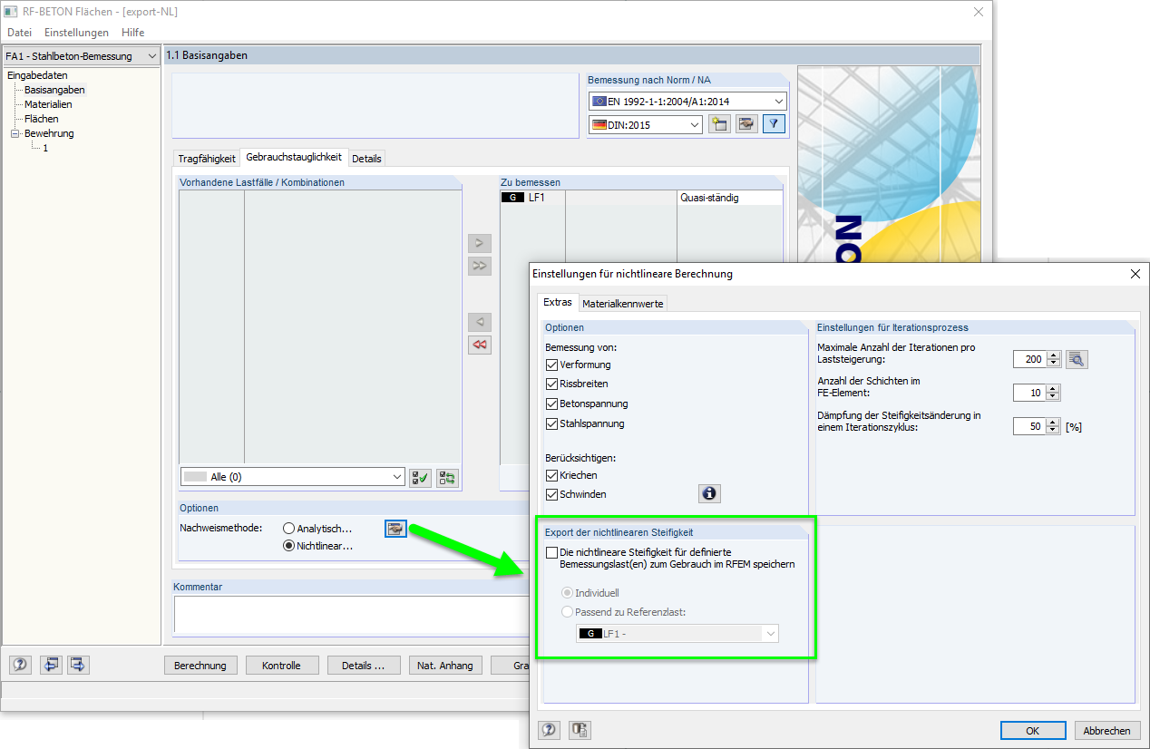This screenshot has width=1150, height=749.
Task: Select the Nichtlinear verification method
Action: (x=287, y=547)
